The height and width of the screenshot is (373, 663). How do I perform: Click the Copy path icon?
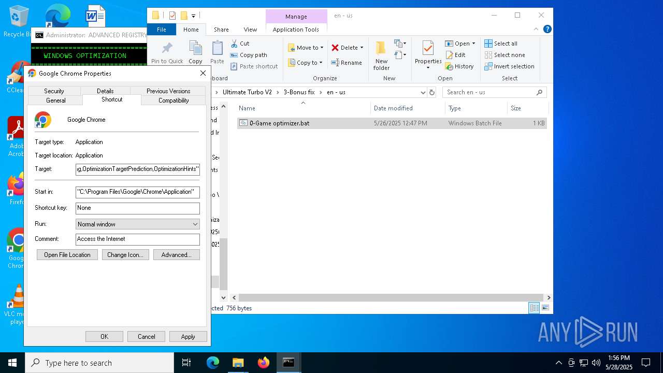pyautogui.click(x=234, y=55)
